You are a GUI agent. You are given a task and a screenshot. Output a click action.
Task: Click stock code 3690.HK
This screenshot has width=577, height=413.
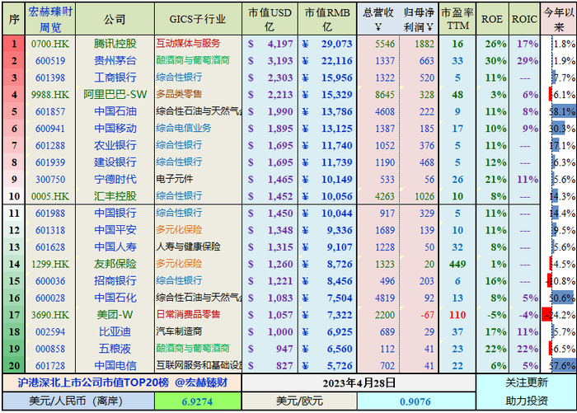[x=50, y=315]
